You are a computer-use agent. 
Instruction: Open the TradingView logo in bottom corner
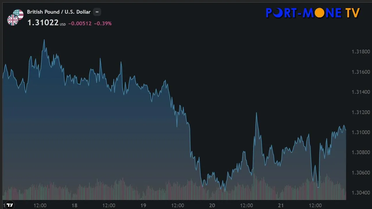10,205
